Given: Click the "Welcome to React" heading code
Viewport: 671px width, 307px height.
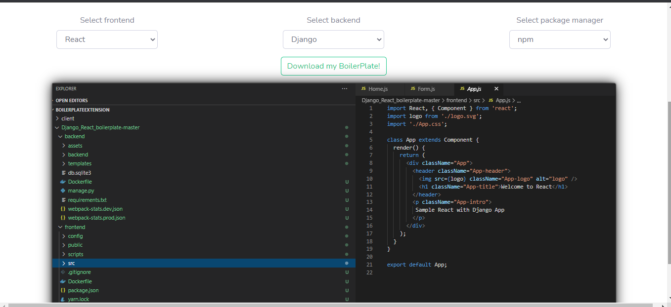Looking at the screenshot, I should click(526, 187).
